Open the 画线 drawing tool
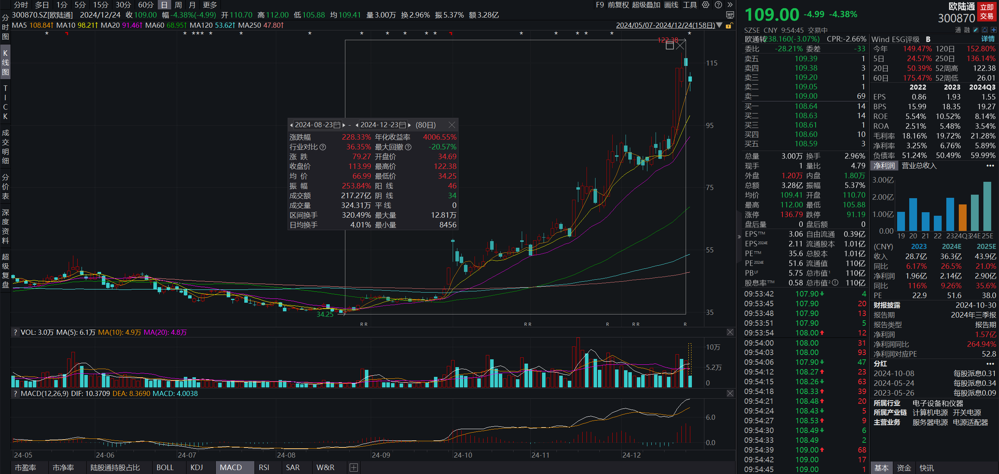The width and height of the screenshot is (999, 474). (671, 5)
